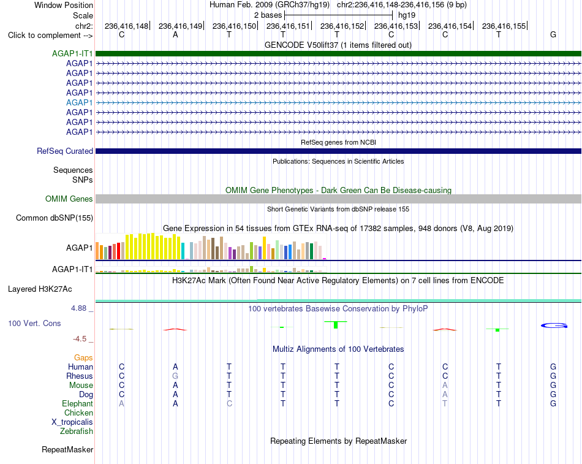The height and width of the screenshot is (464, 582).
Task: Click the orange Gaps label
Action: [x=83, y=358]
